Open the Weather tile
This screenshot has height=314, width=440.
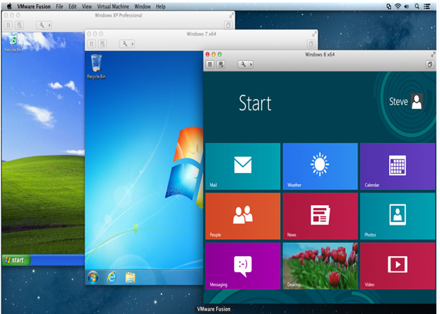point(320,166)
